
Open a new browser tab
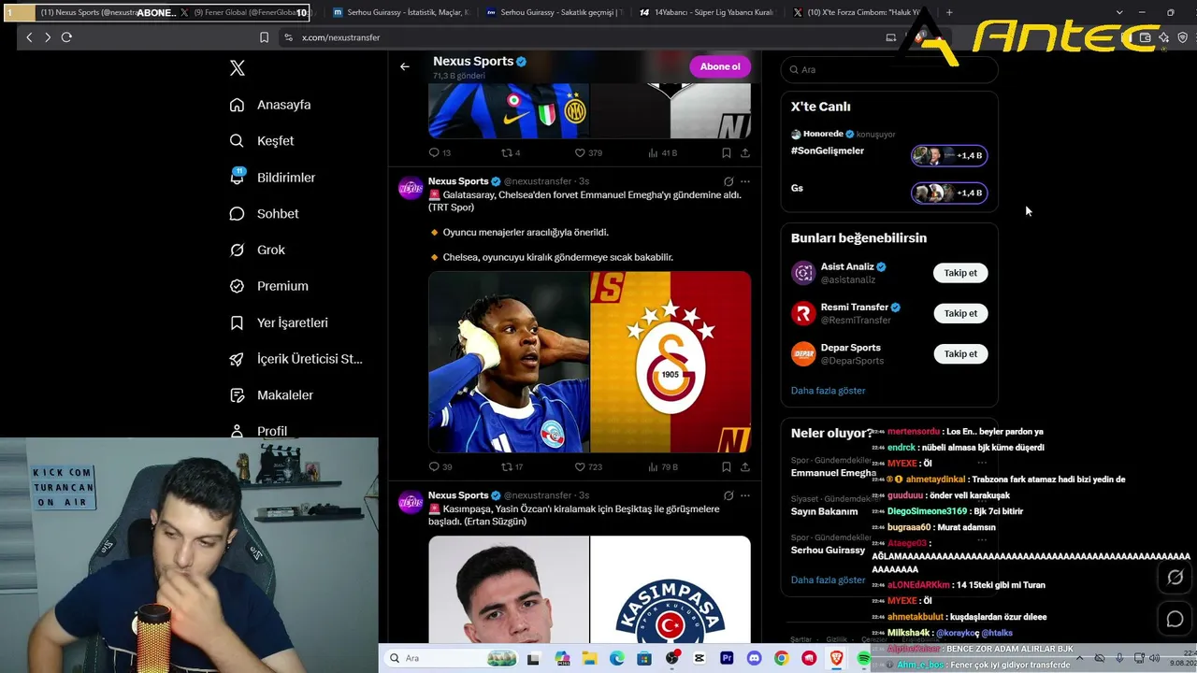pyautogui.click(x=949, y=12)
